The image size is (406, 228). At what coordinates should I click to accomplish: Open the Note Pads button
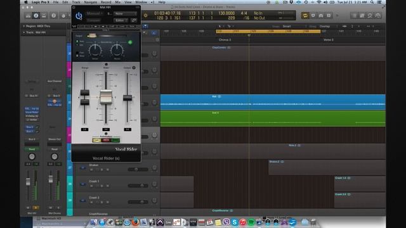(362, 15)
